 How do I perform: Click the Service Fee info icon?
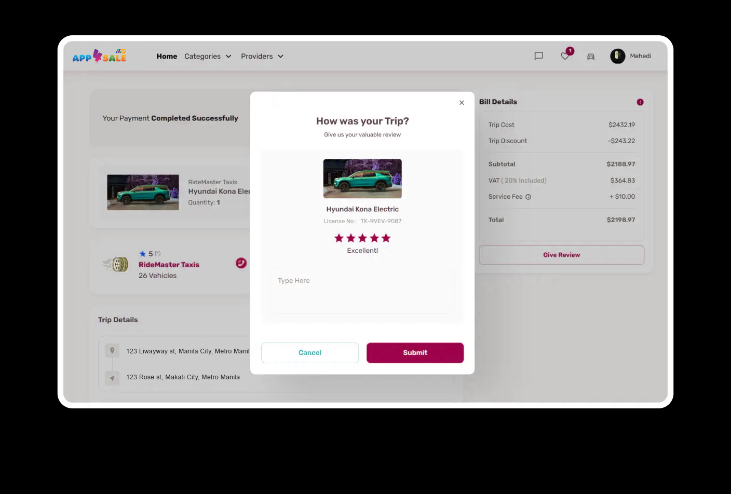(x=528, y=197)
